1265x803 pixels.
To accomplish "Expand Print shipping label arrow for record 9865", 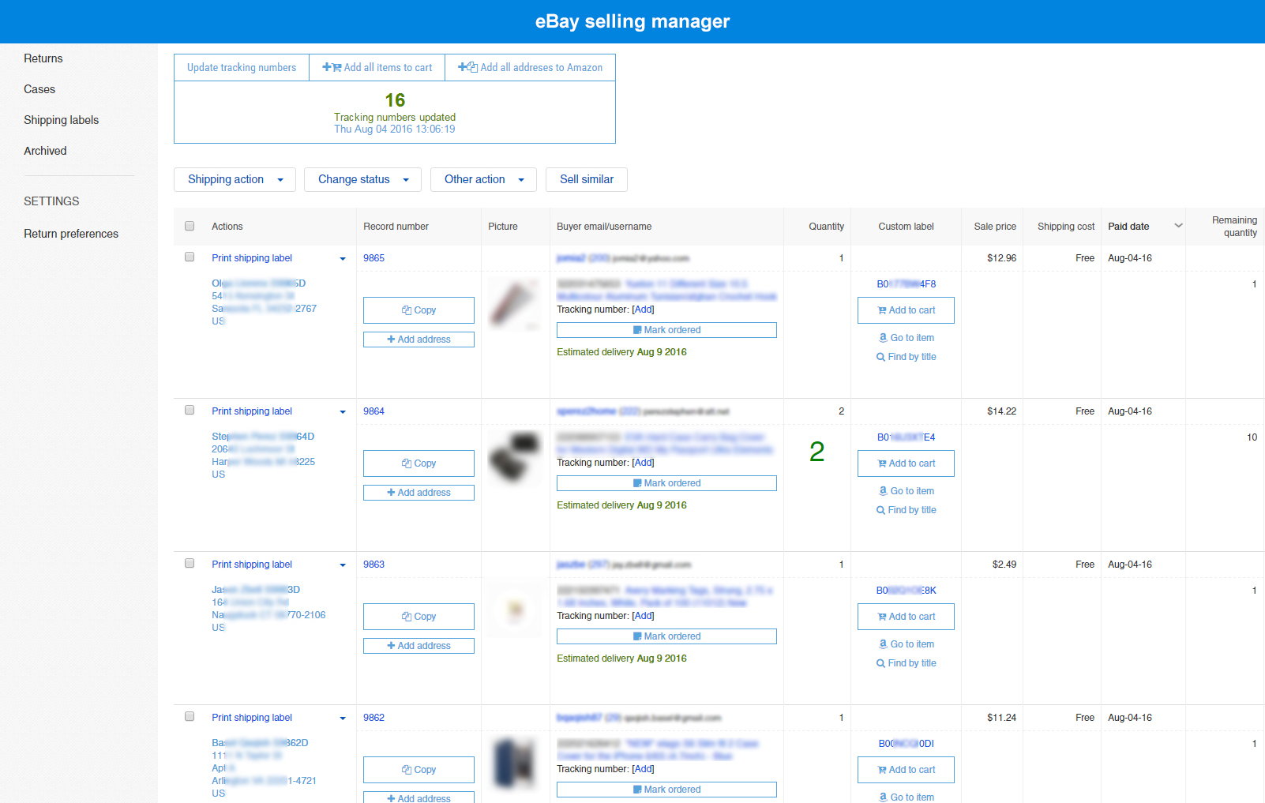I will 343,259.
